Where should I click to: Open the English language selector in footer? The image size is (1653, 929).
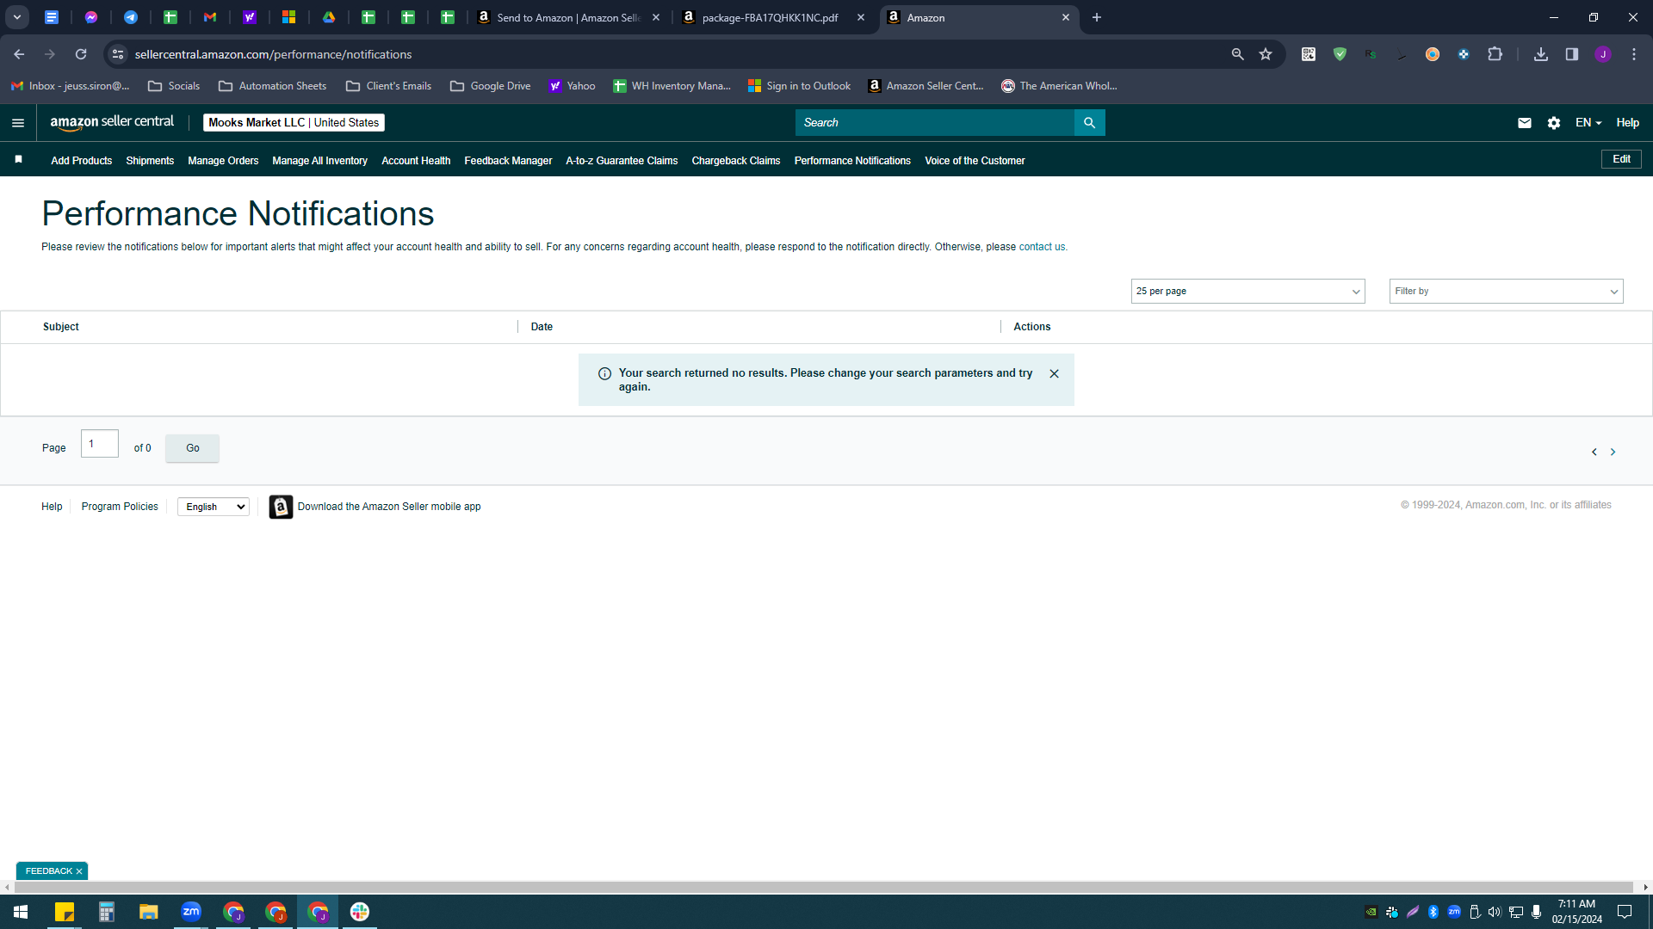click(x=214, y=507)
